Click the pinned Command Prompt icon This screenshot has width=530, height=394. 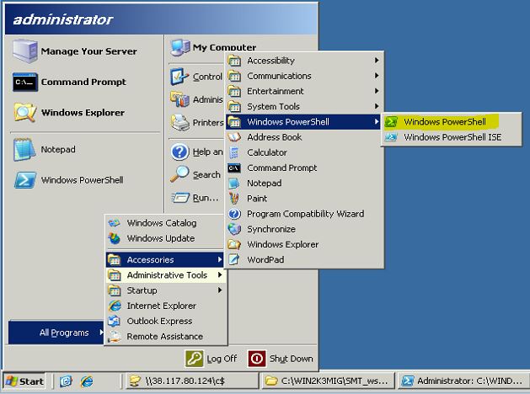[25, 82]
